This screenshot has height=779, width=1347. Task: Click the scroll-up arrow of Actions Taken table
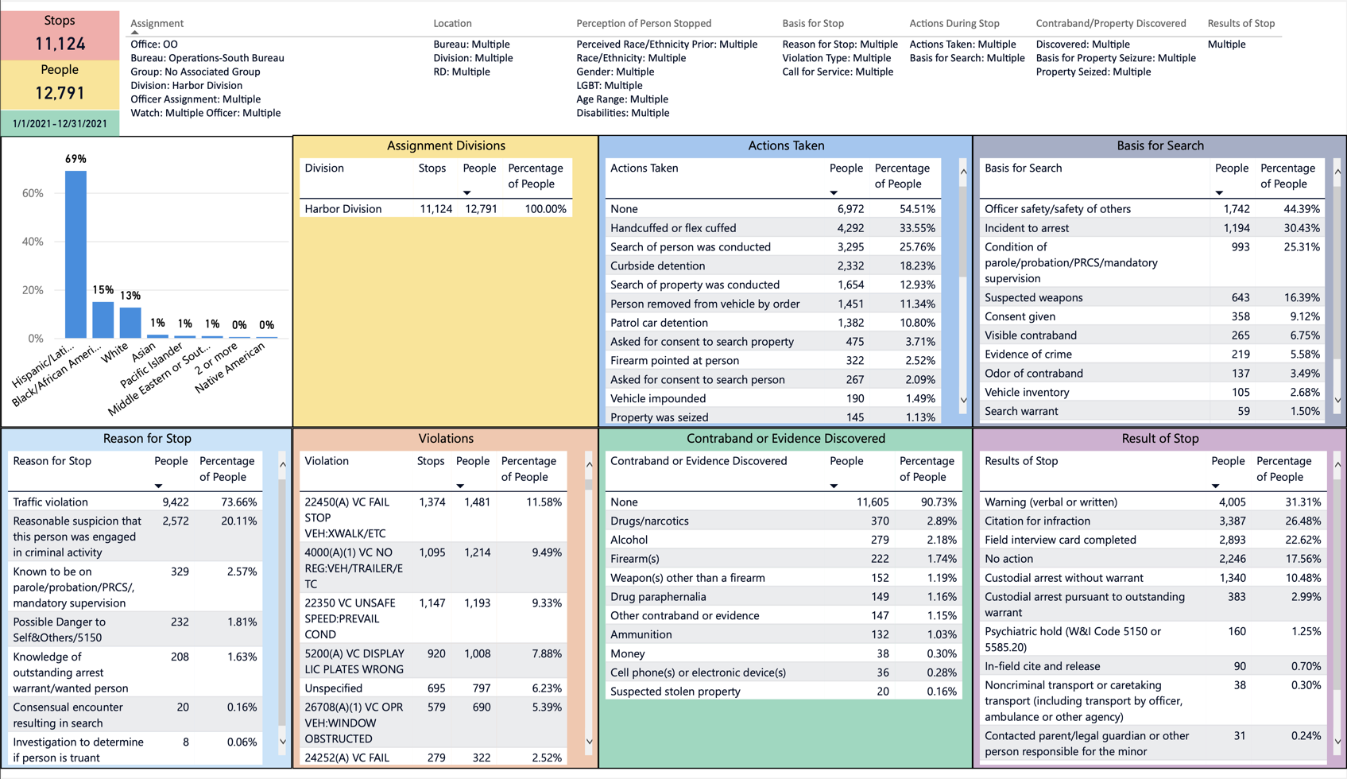[x=963, y=171]
